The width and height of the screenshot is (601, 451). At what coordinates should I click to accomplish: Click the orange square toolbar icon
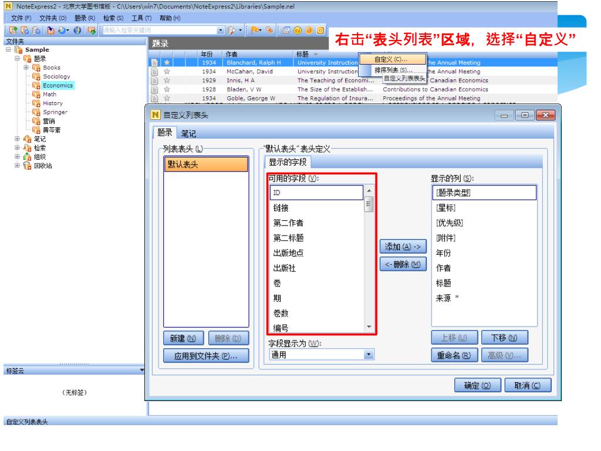coord(320,31)
